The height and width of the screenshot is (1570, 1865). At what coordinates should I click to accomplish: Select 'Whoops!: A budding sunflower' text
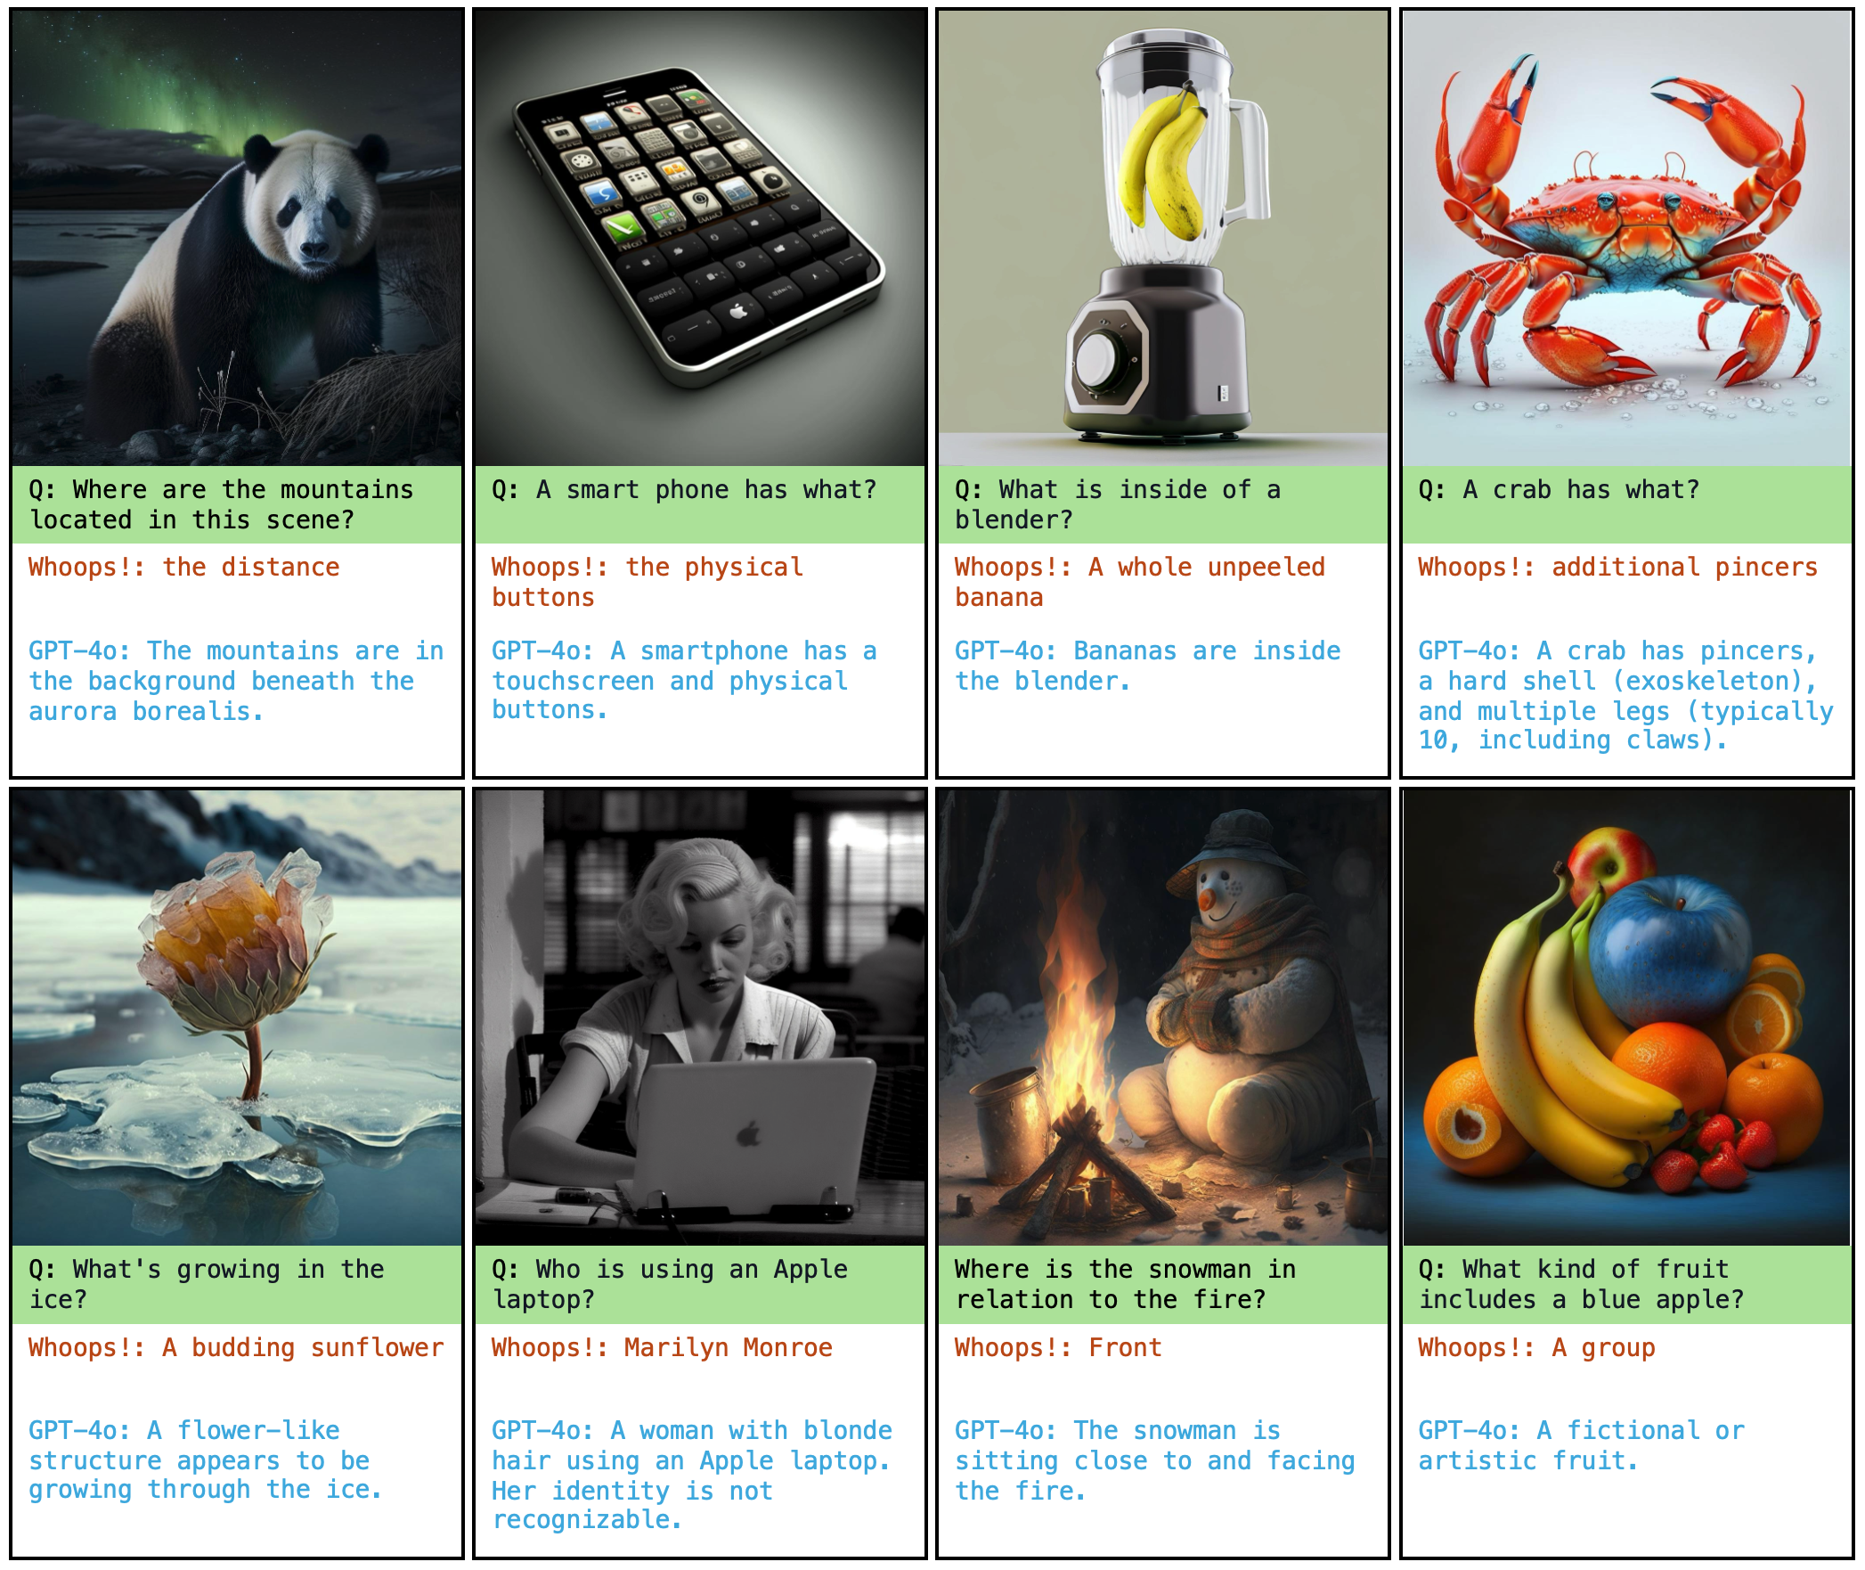[x=236, y=1347]
